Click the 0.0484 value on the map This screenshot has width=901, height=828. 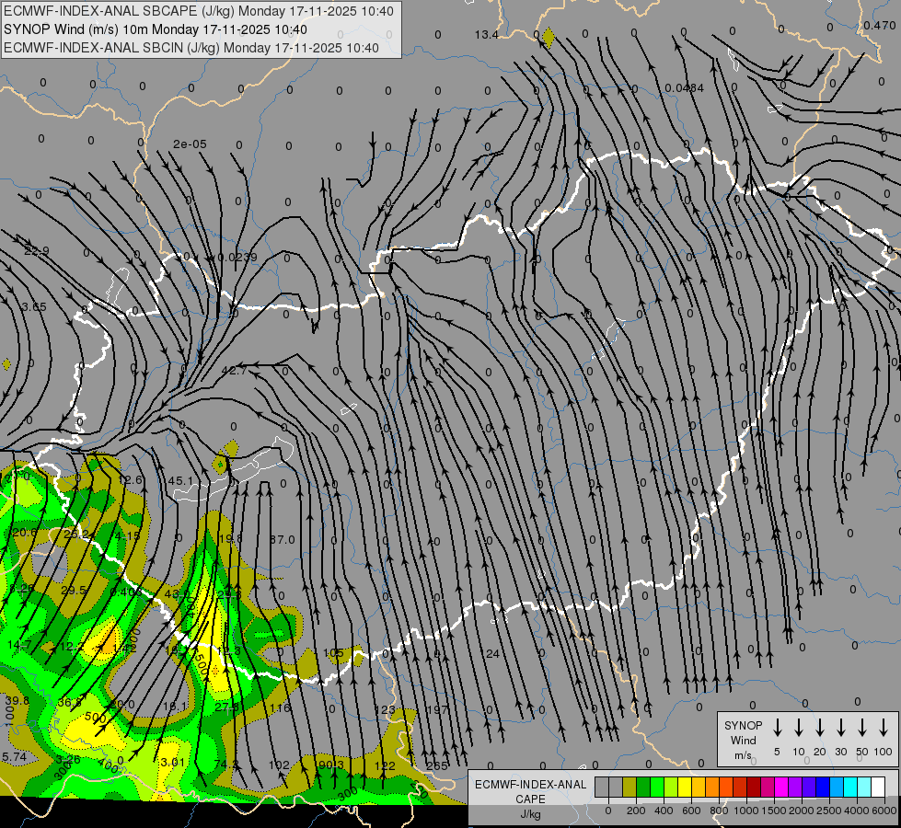click(684, 88)
